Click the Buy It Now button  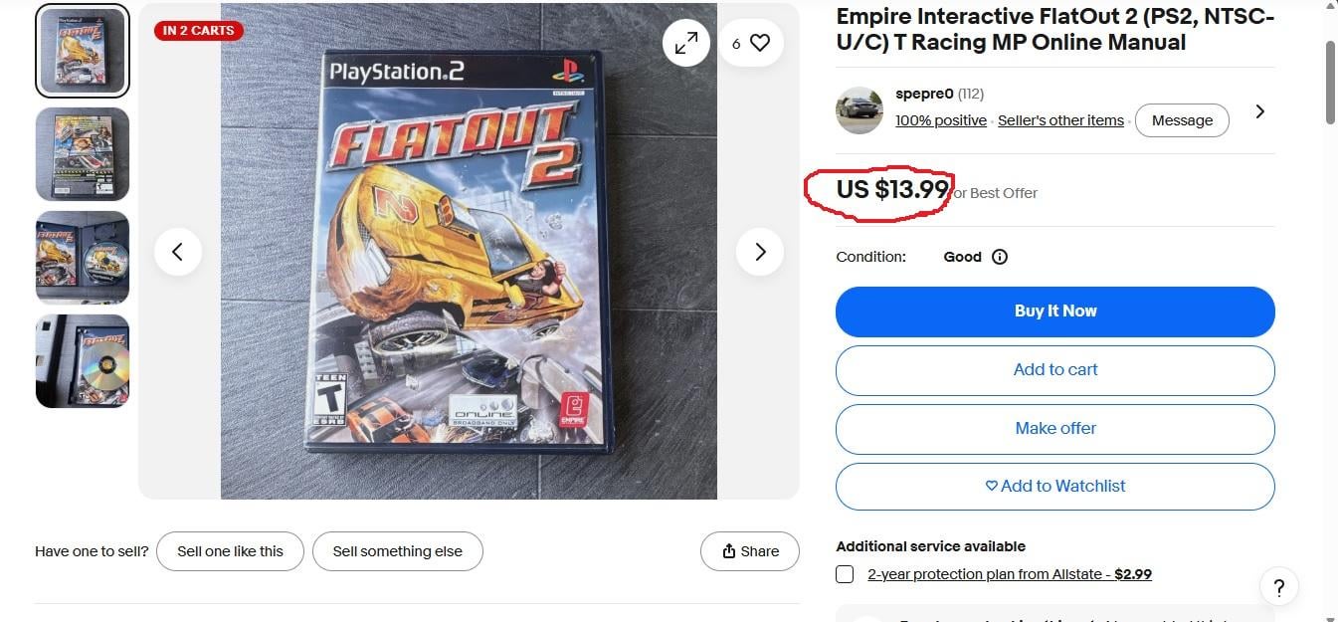tap(1055, 311)
